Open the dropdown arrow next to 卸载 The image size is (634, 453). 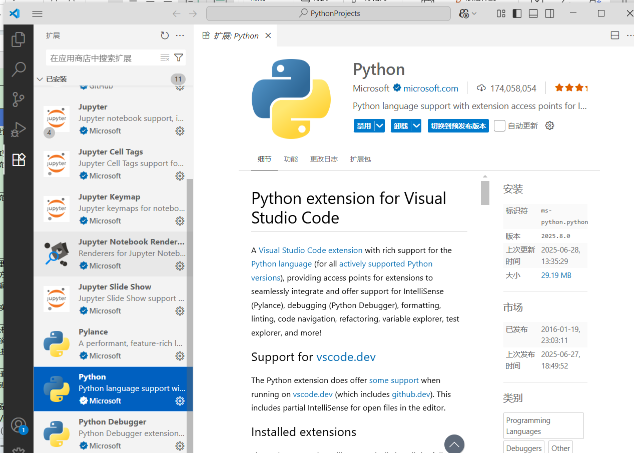[417, 126]
